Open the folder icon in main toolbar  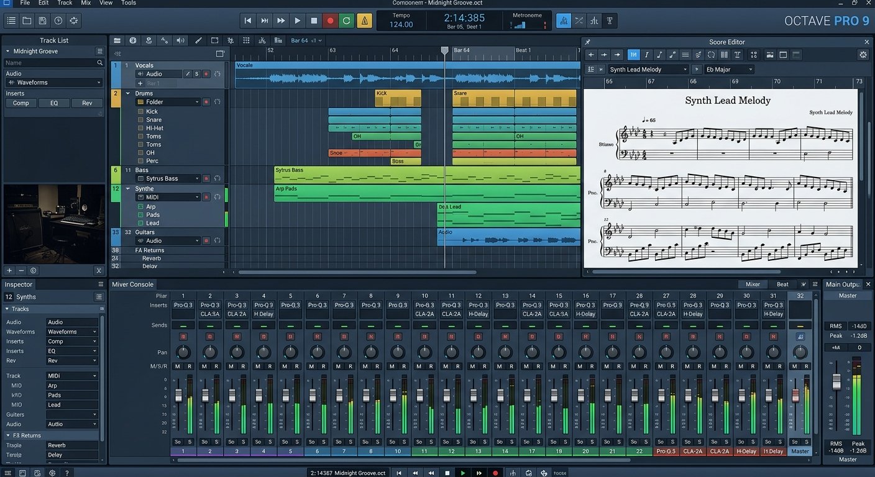point(27,20)
